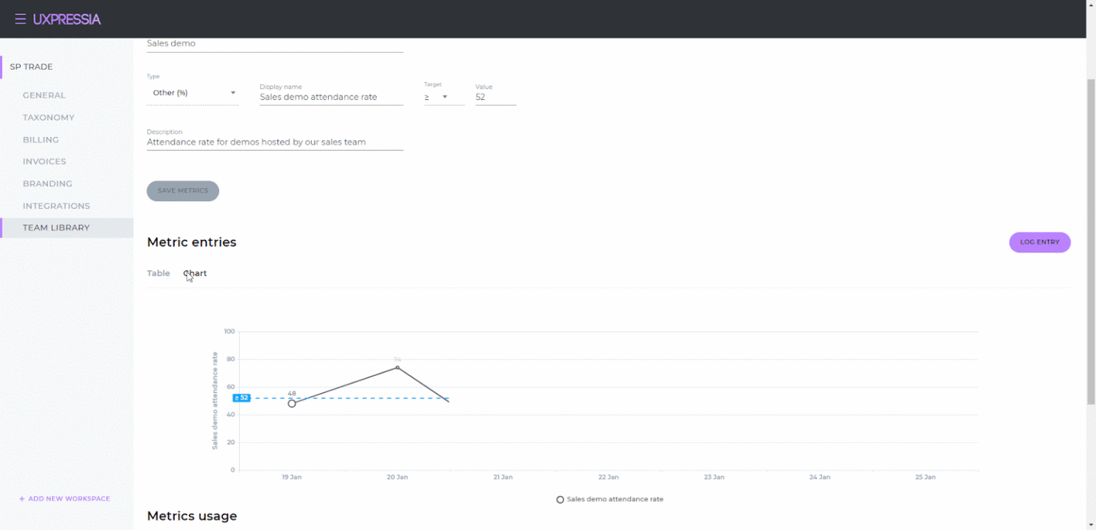Select the 74 data point on 20 Jan

[x=397, y=367]
